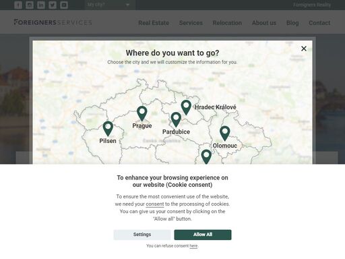Select the Hradec Králové map pin
The width and height of the screenshot is (345, 259).
pos(186,107)
